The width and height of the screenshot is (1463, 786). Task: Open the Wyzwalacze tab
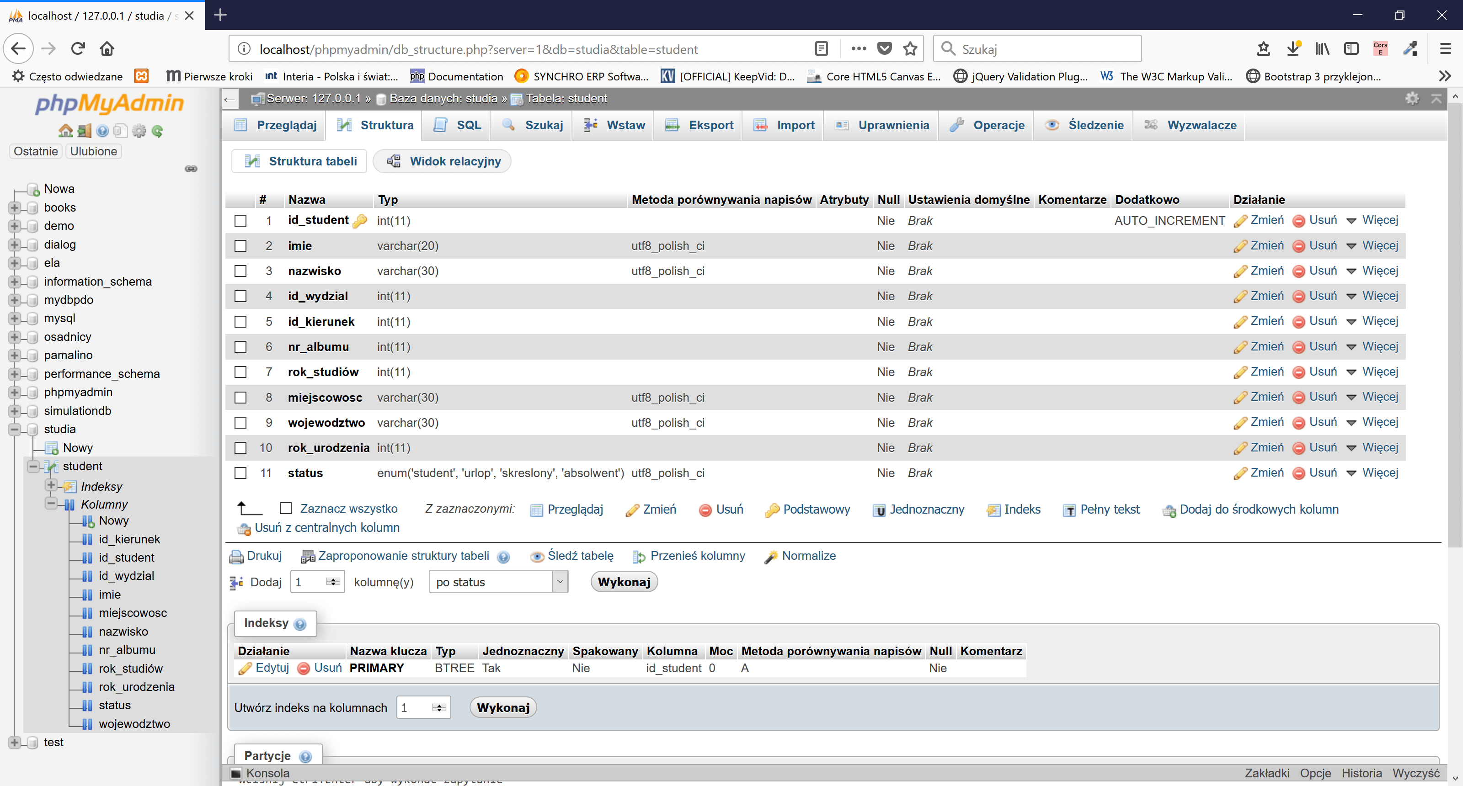click(1189, 125)
